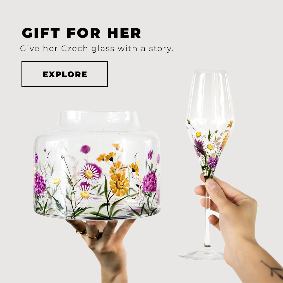Viewport: 283px width, 283px height.
Task: Click the round base of the champagne flute
Action: click(201, 255)
